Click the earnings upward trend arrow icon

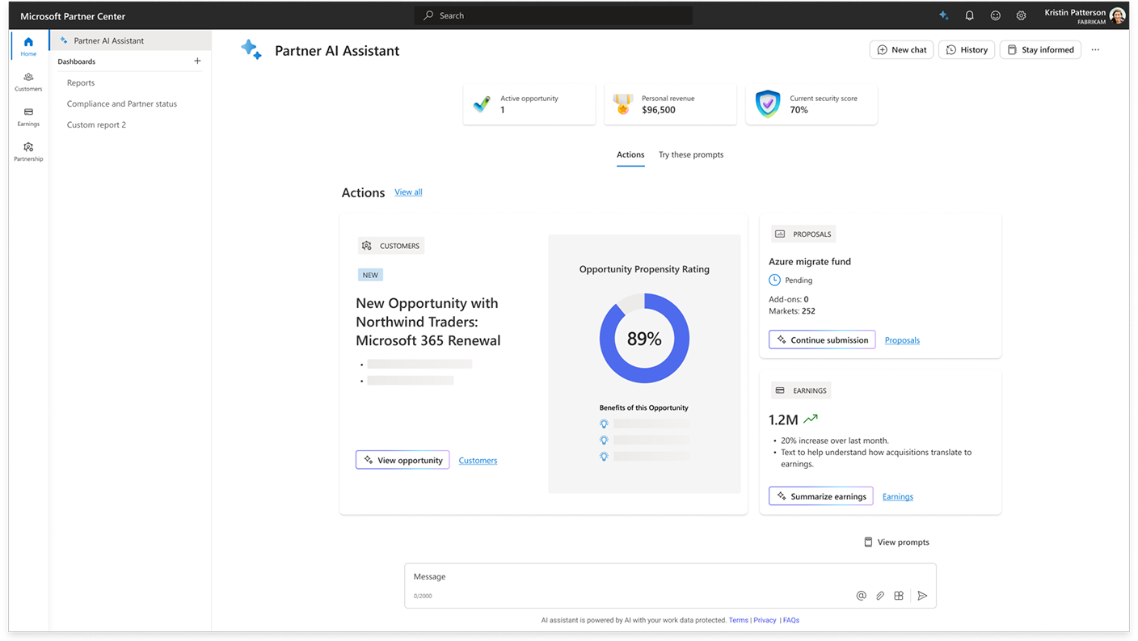click(x=811, y=419)
